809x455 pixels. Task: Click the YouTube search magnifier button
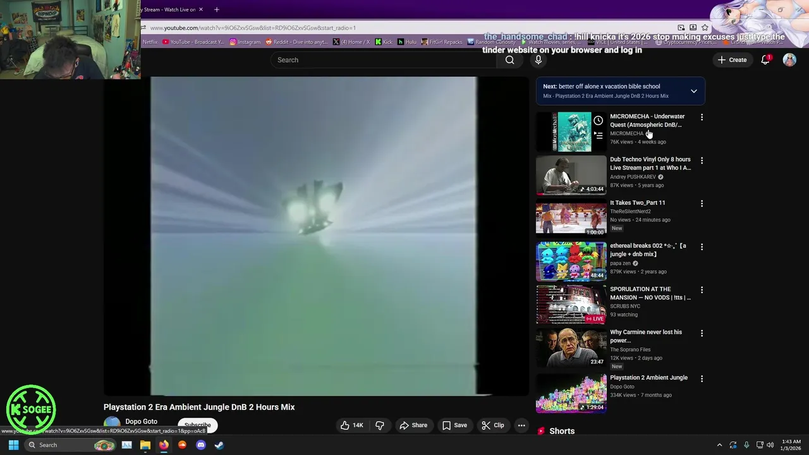(x=509, y=60)
